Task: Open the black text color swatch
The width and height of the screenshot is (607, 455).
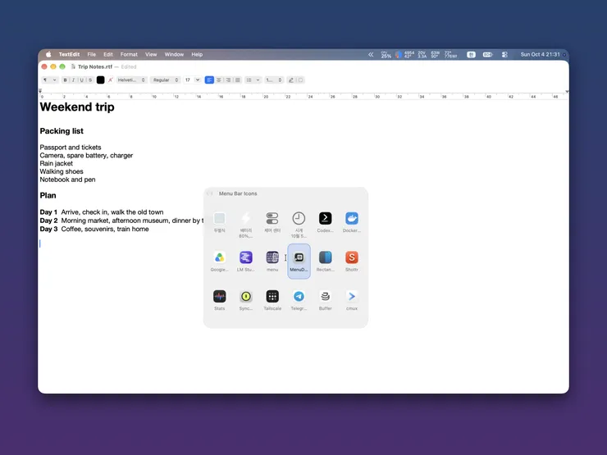Action: coord(100,80)
